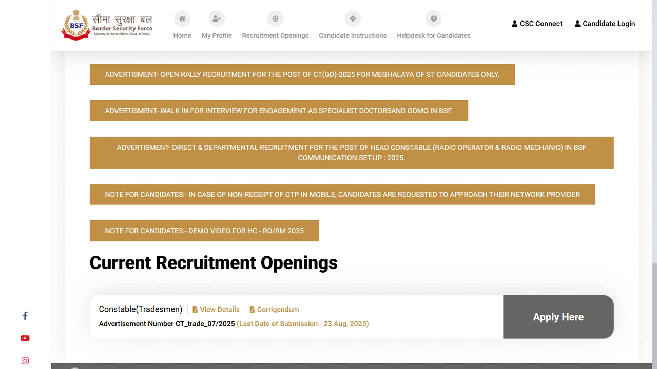The width and height of the screenshot is (657, 369).
Task: Open the YouTube social icon
Action: (25, 338)
